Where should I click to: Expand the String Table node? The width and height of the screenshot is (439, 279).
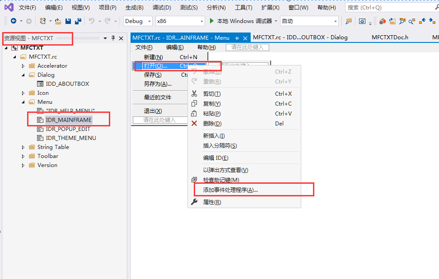click(x=23, y=147)
